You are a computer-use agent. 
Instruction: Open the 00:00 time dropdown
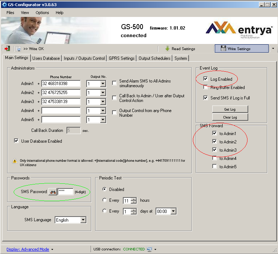click(173, 211)
